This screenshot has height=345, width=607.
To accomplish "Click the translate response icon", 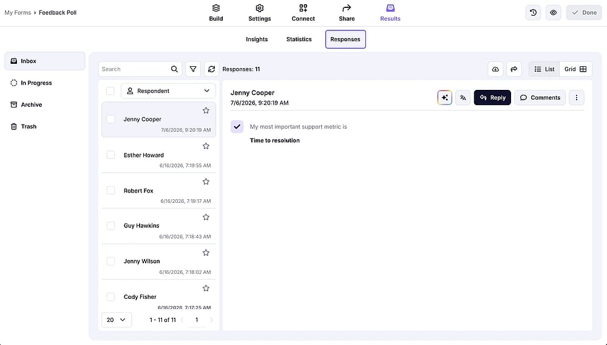I will pos(463,98).
